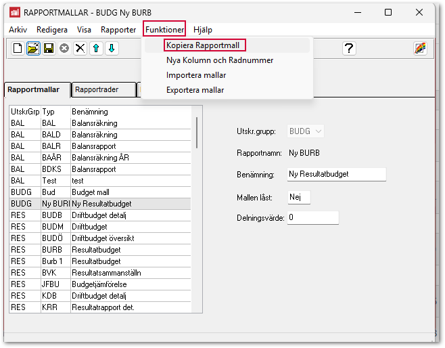Screen dimensions: 445x348
Task: Choose Exportera mallar menu entry
Action: point(227,90)
